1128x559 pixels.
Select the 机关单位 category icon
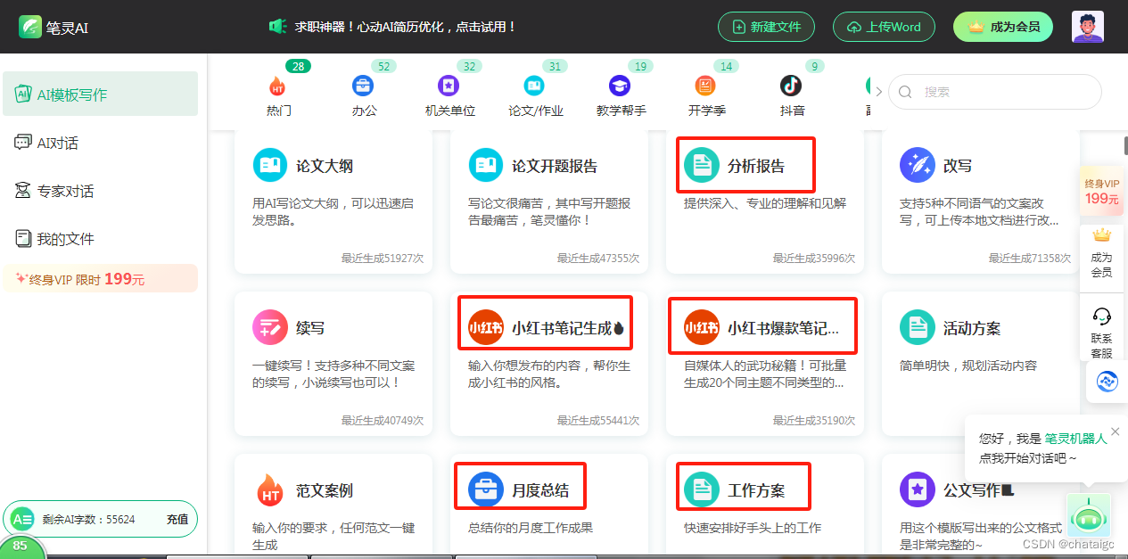tap(449, 86)
